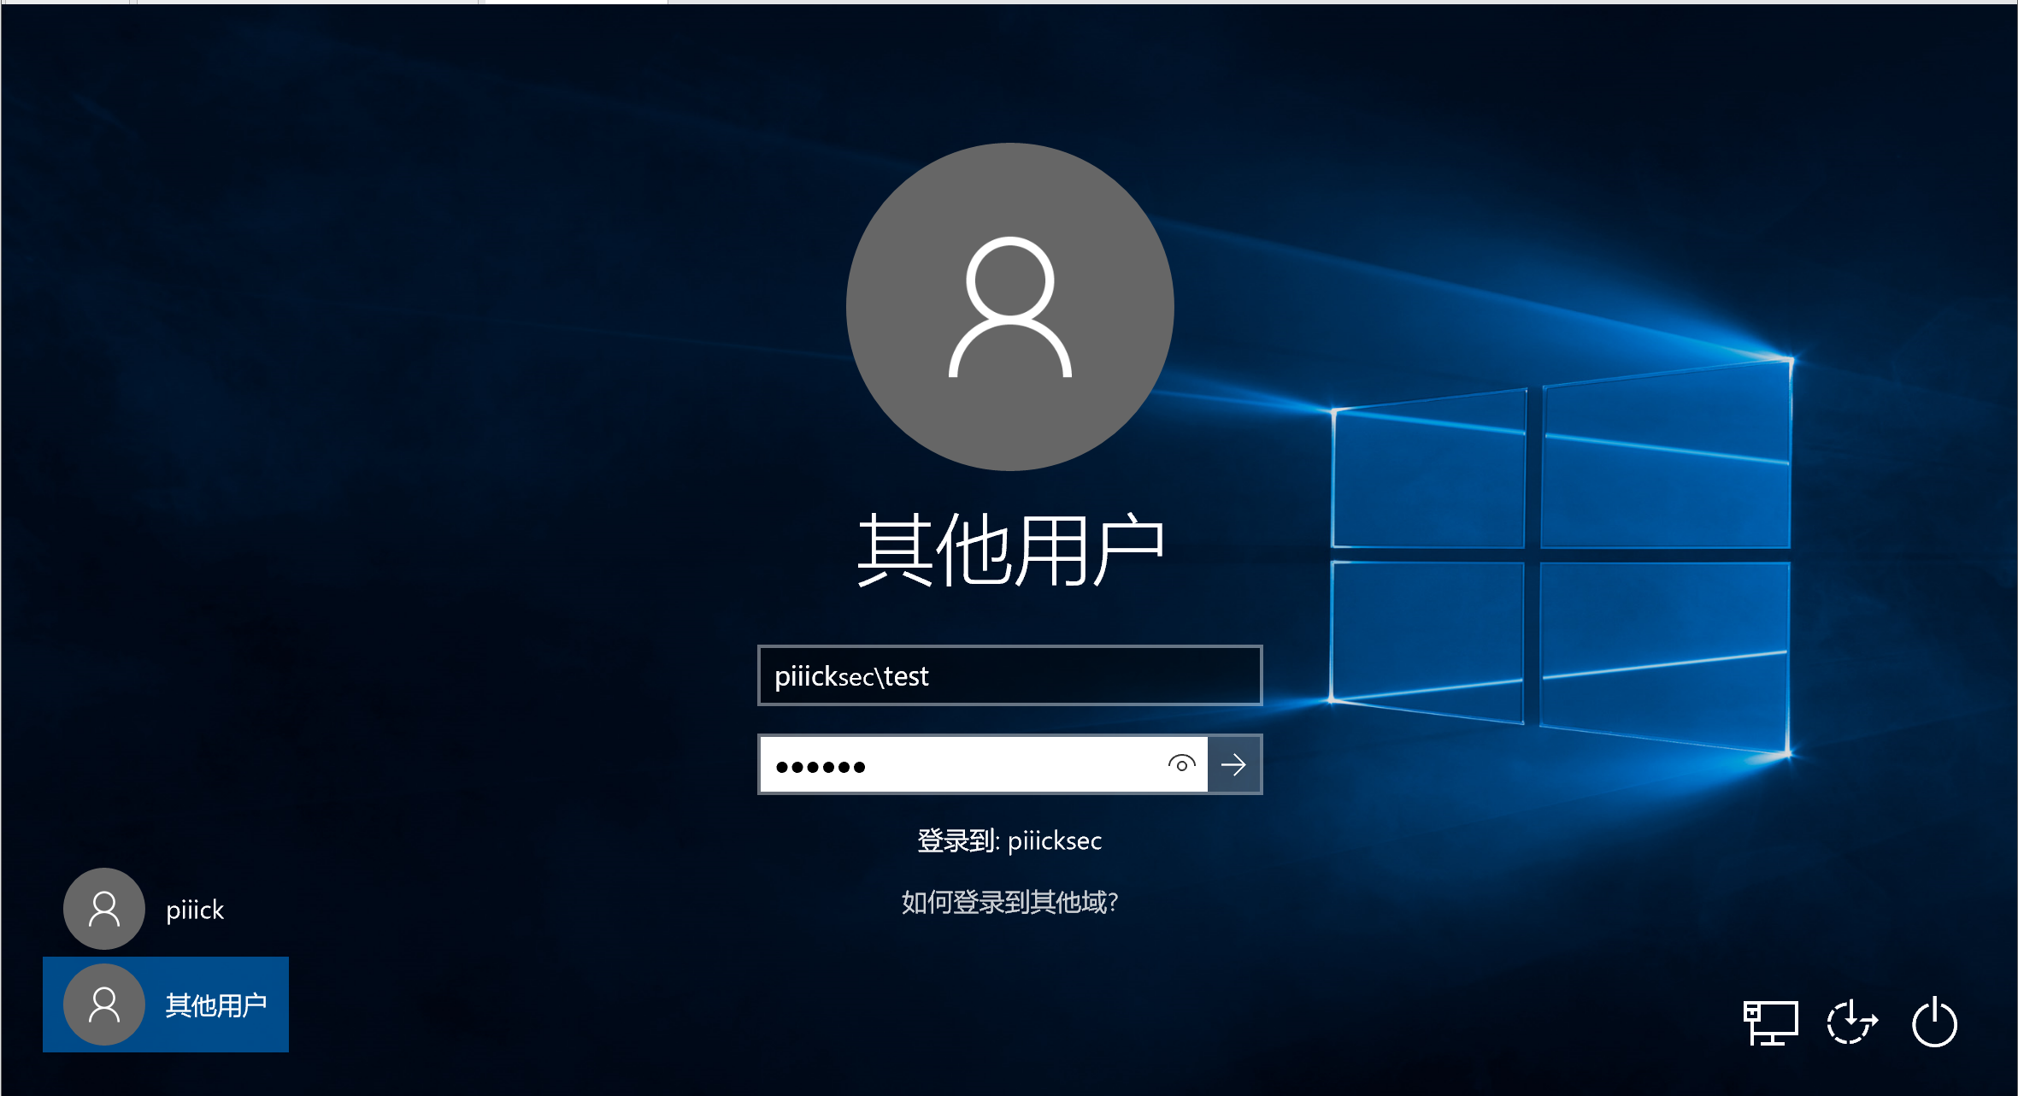Viewport: 2018px width, 1096px height.
Task: Click the large 其他用户 heading
Action: point(1010,550)
